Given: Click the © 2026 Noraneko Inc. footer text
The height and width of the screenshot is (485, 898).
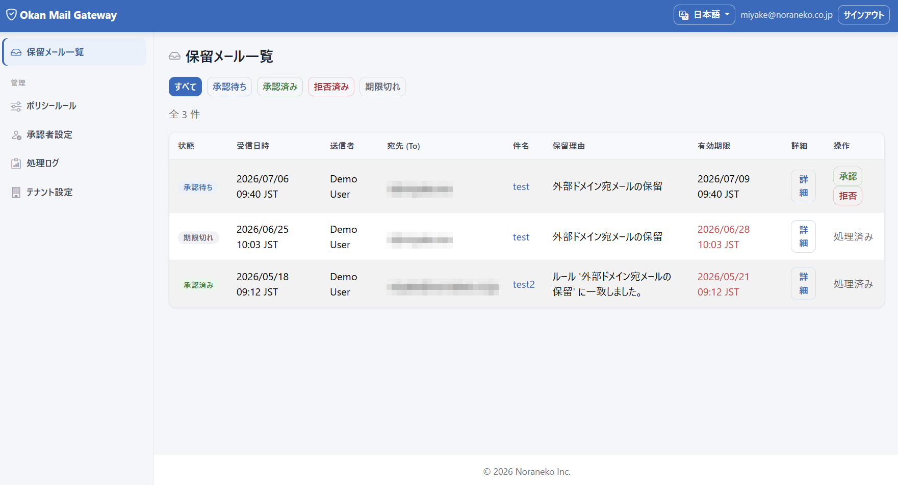Looking at the screenshot, I should point(527,472).
